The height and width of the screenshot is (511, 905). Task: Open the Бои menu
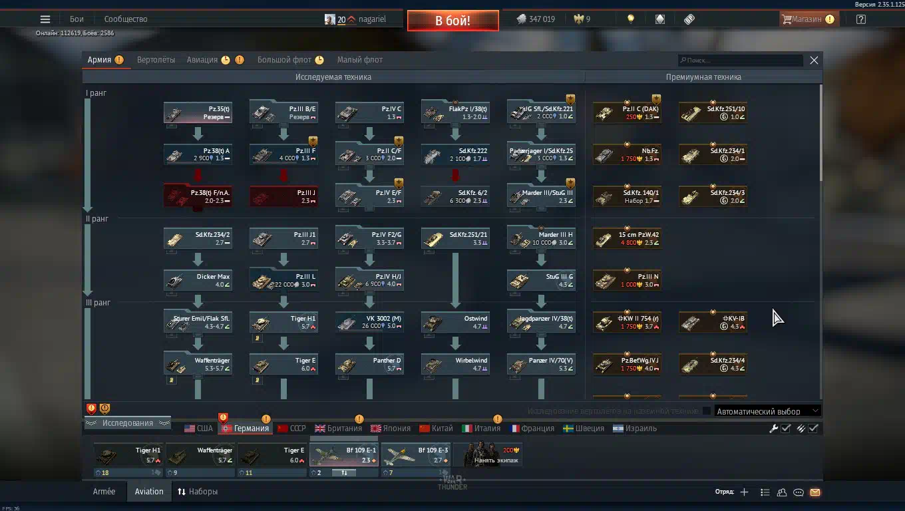(77, 19)
